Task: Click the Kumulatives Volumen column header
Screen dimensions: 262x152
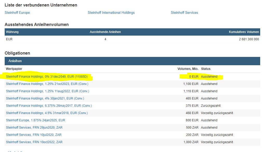Action: tap(244, 32)
